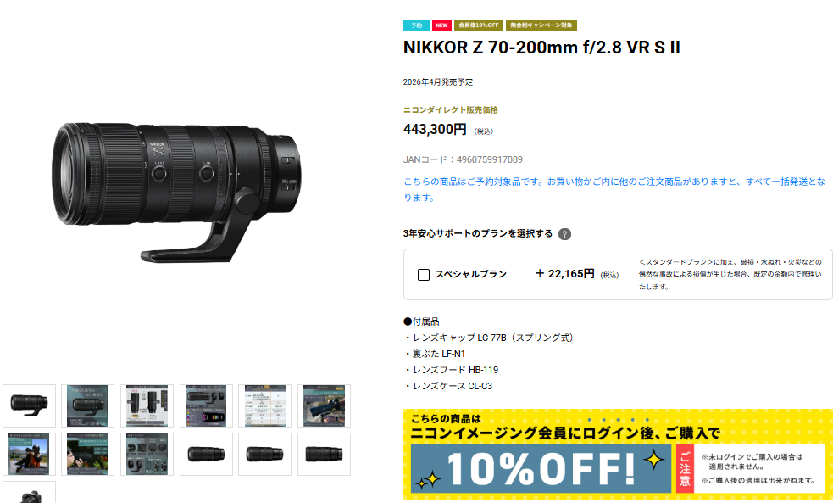Open the thumbnail of photographer in orange jacket
Image resolution: width=833 pixels, height=503 pixels.
29,454
